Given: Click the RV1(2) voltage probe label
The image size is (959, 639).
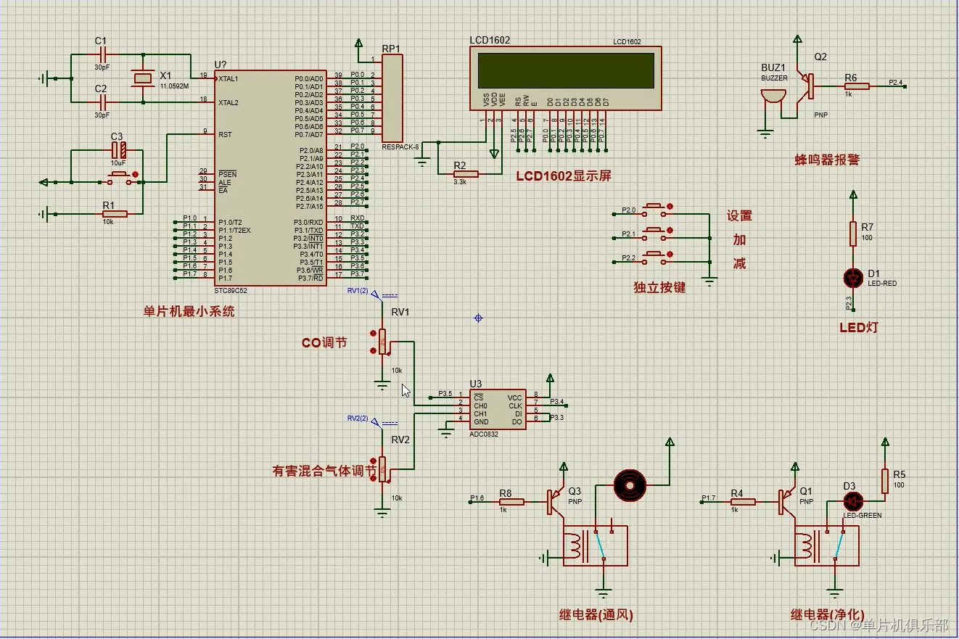Looking at the screenshot, I should pos(358,291).
